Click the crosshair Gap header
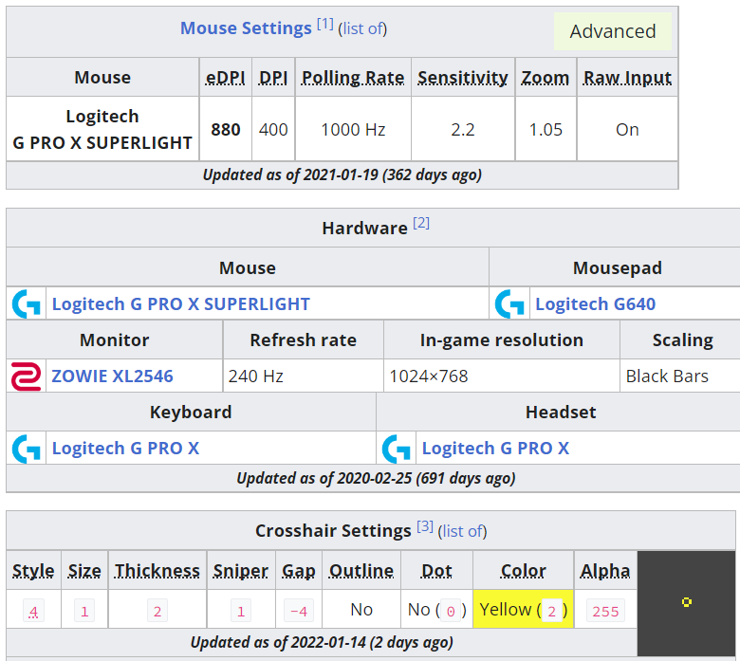 (x=299, y=571)
